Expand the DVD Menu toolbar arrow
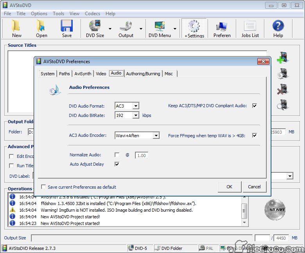This screenshot has width=305, height=253. [175, 29]
